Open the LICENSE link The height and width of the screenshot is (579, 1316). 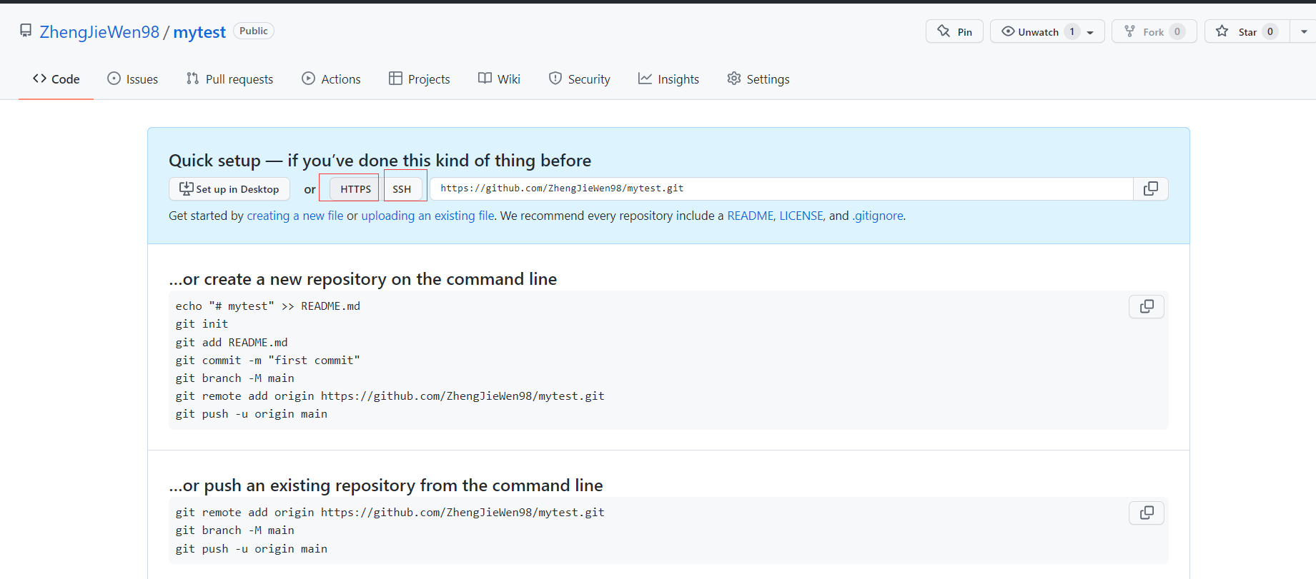point(801,216)
